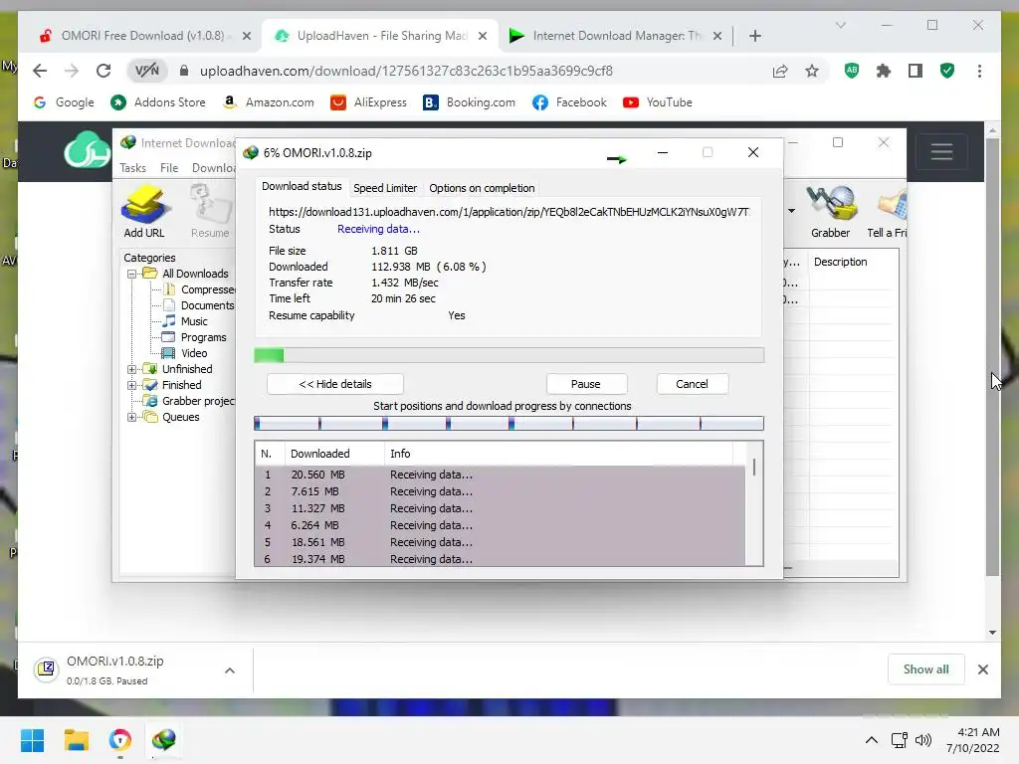Select connection 3 row with 11.327 MB
This screenshot has height=764, width=1019.
(x=501, y=508)
